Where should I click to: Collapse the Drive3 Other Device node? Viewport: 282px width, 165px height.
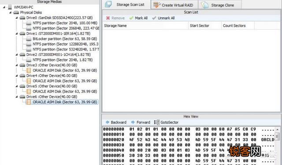coord(17,65)
